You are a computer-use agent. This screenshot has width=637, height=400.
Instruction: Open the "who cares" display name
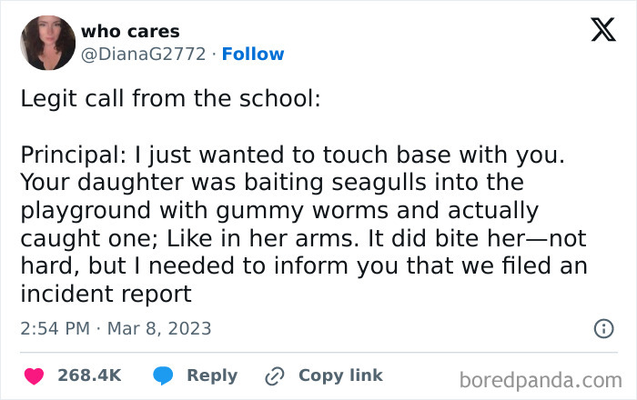(130, 32)
